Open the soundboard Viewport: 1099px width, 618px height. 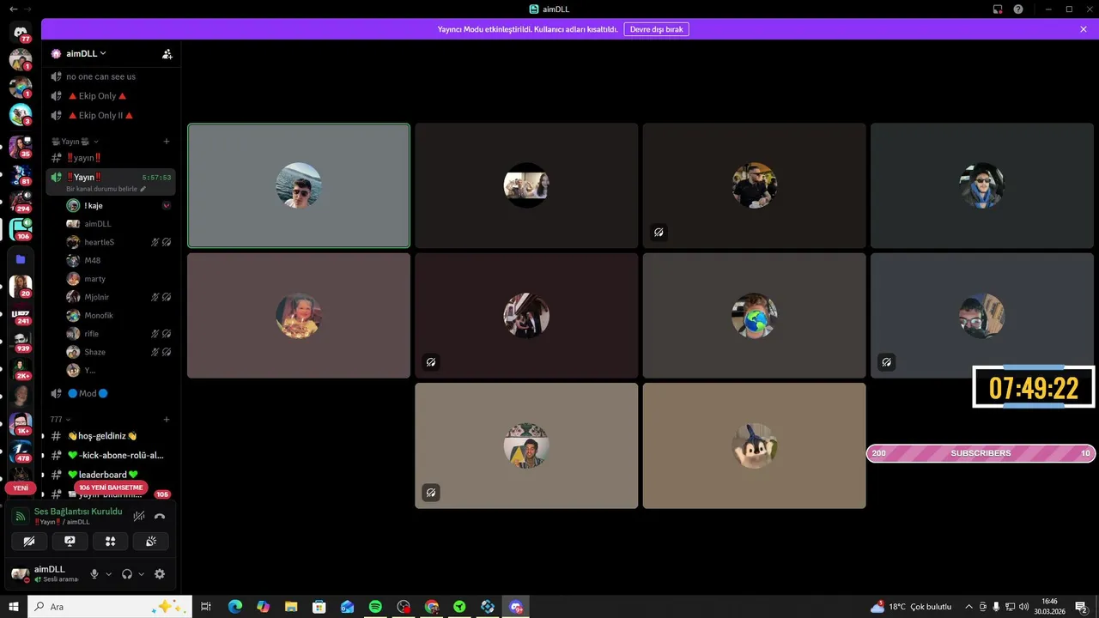point(151,541)
